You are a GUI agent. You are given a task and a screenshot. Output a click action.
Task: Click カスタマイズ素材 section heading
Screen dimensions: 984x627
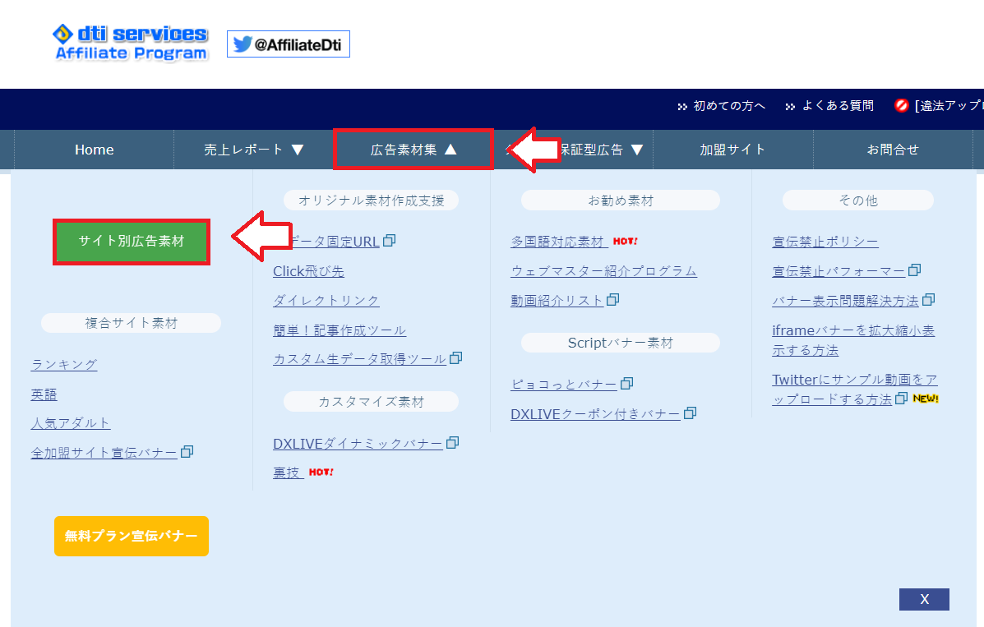pos(371,402)
